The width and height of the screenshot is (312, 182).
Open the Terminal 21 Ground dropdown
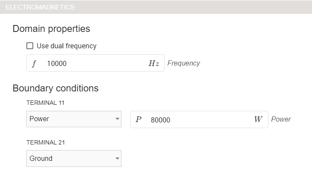coord(69,158)
